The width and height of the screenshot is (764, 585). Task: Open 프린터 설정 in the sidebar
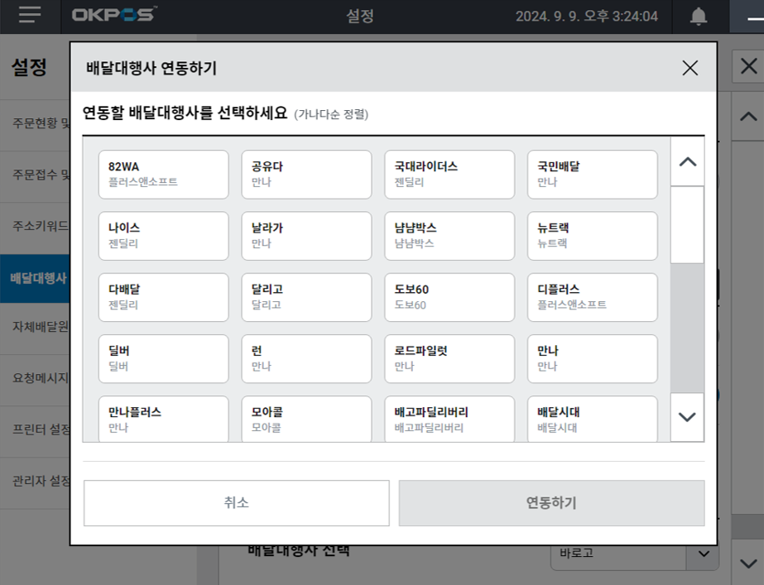35,429
